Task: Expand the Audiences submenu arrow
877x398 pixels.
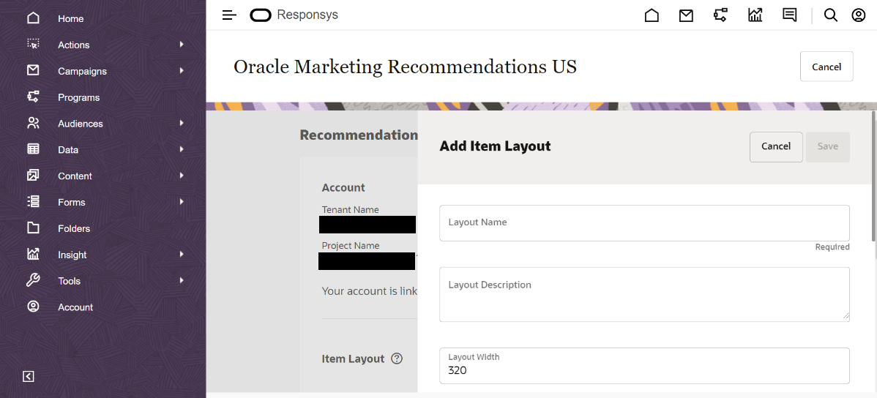Action: pyautogui.click(x=182, y=124)
